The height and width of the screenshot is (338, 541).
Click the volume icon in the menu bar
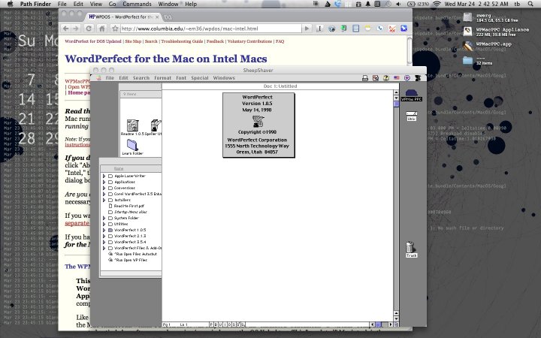tap(398, 4)
